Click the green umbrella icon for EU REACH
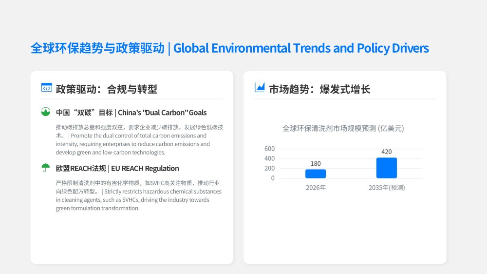This screenshot has height=274, width=487. click(46, 168)
